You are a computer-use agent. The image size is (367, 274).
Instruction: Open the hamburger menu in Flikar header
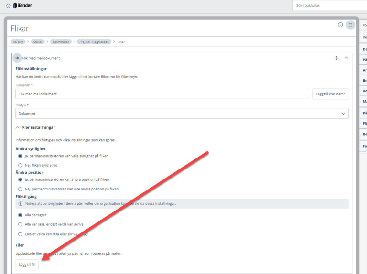(x=350, y=25)
